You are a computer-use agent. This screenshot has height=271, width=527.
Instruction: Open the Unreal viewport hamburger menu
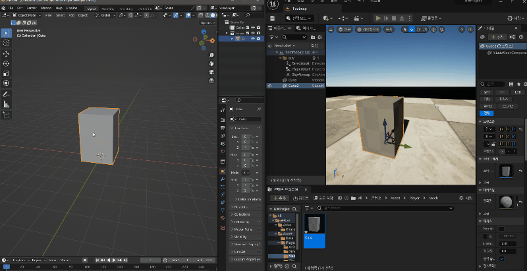pos(331,30)
